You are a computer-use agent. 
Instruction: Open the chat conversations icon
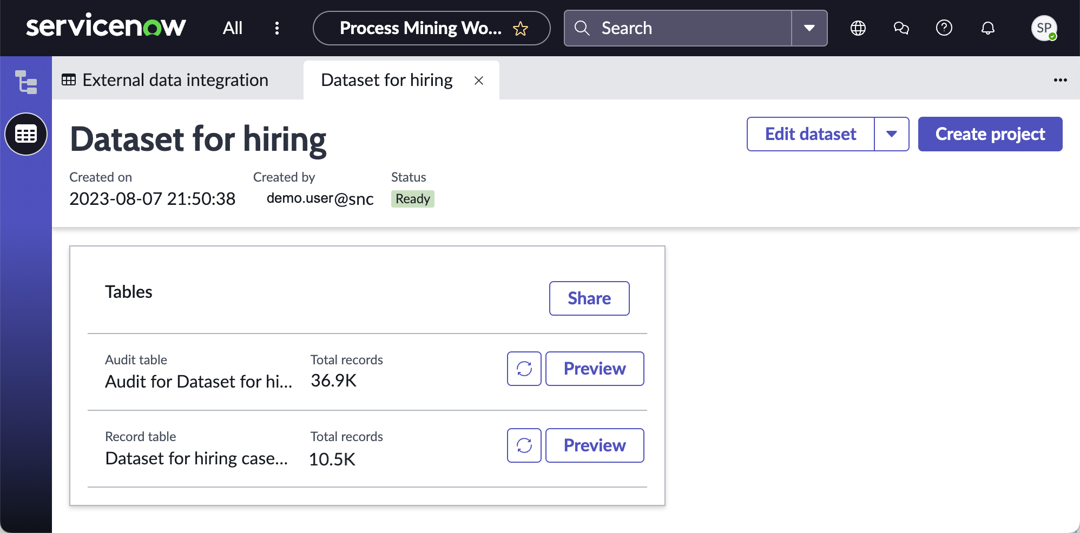point(901,28)
